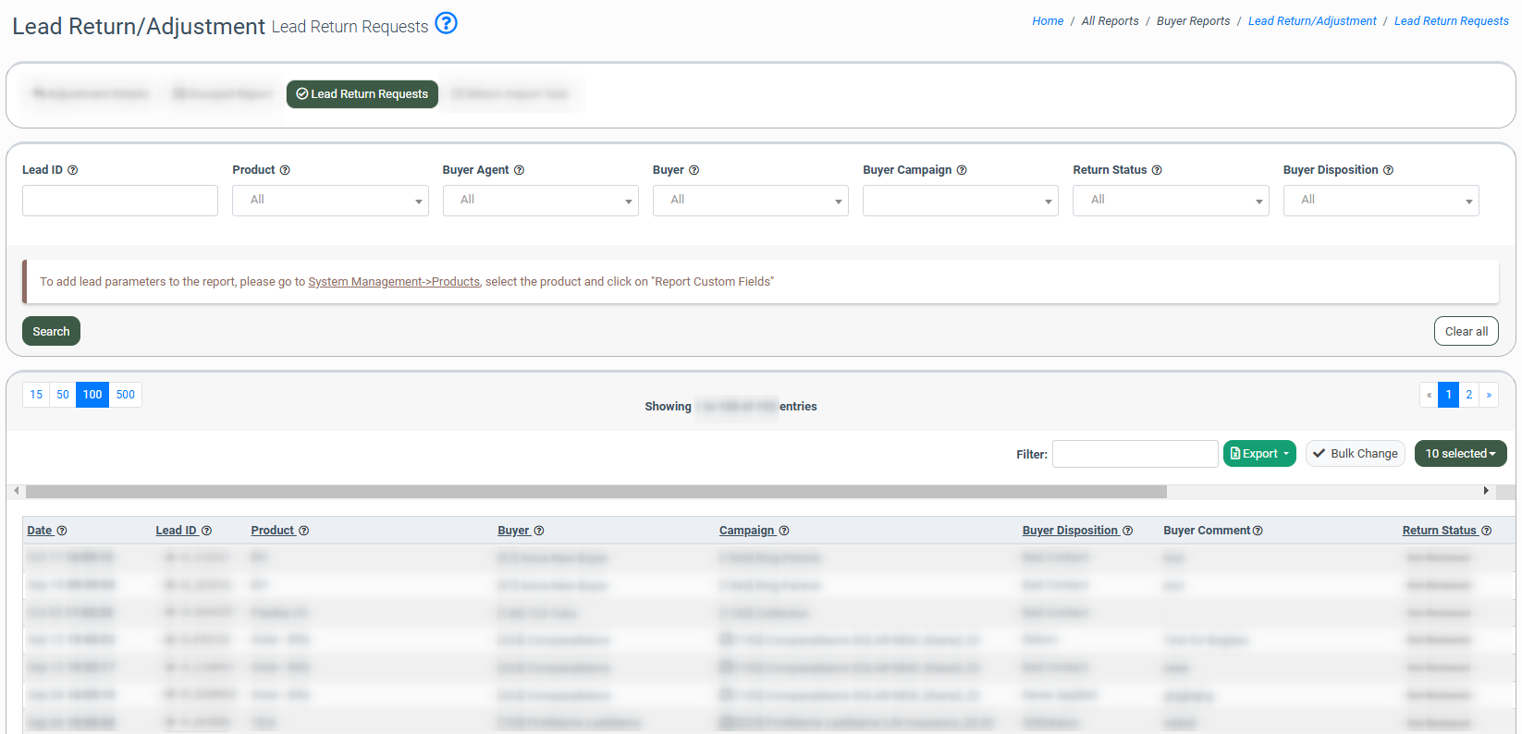Expand the Buyer Campaign dropdown
The width and height of the screenshot is (1522, 734).
(x=960, y=201)
